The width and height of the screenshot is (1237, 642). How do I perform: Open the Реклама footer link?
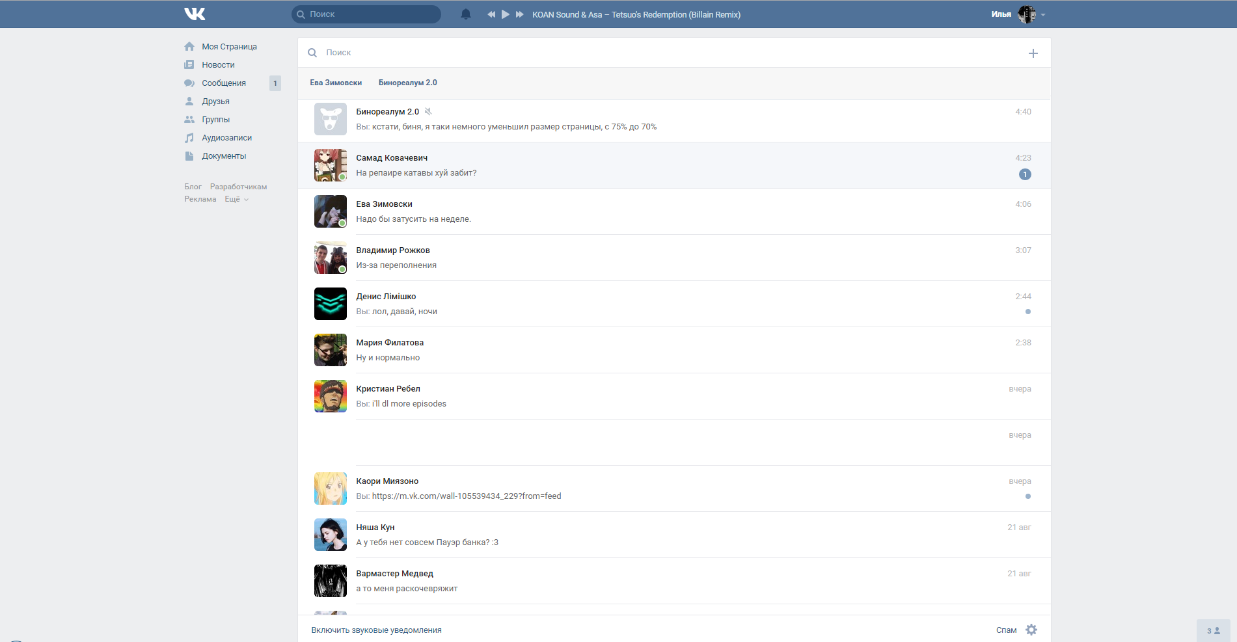pos(200,199)
